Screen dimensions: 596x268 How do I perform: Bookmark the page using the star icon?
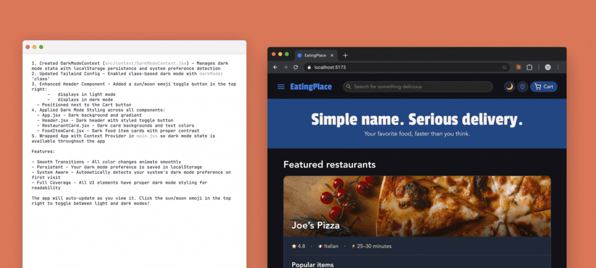pos(504,67)
